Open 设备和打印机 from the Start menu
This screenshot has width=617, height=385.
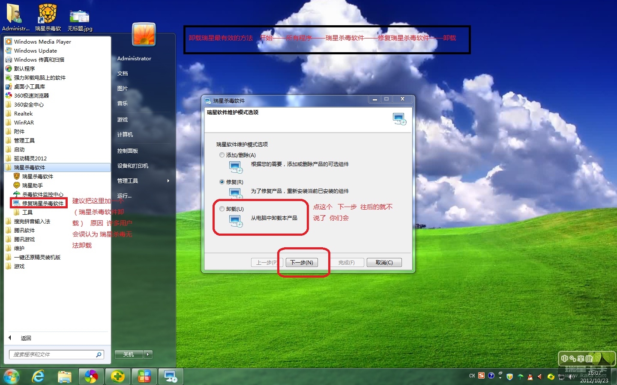tap(133, 166)
